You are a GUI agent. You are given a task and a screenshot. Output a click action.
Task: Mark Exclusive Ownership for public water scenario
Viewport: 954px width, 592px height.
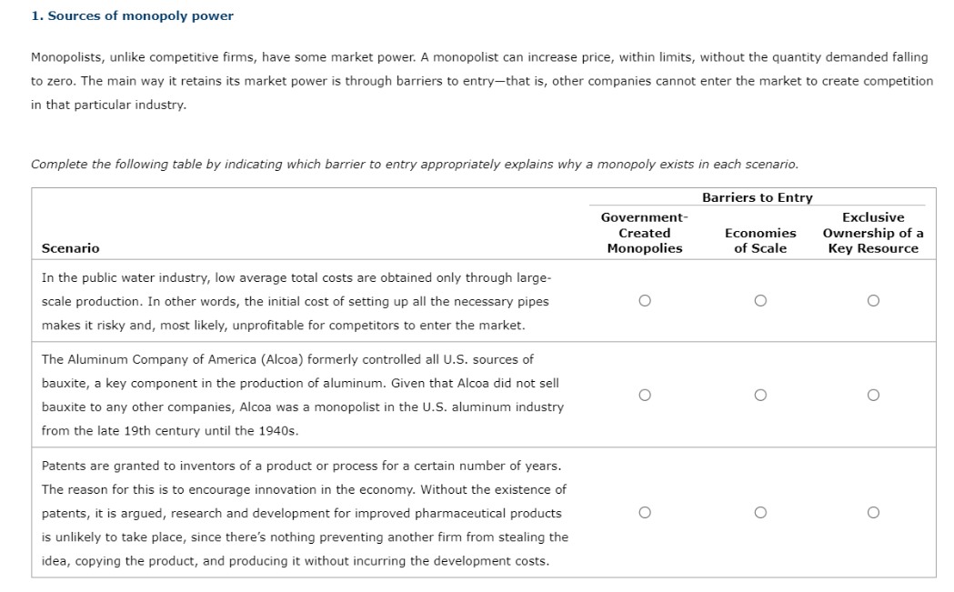click(873, 301)
